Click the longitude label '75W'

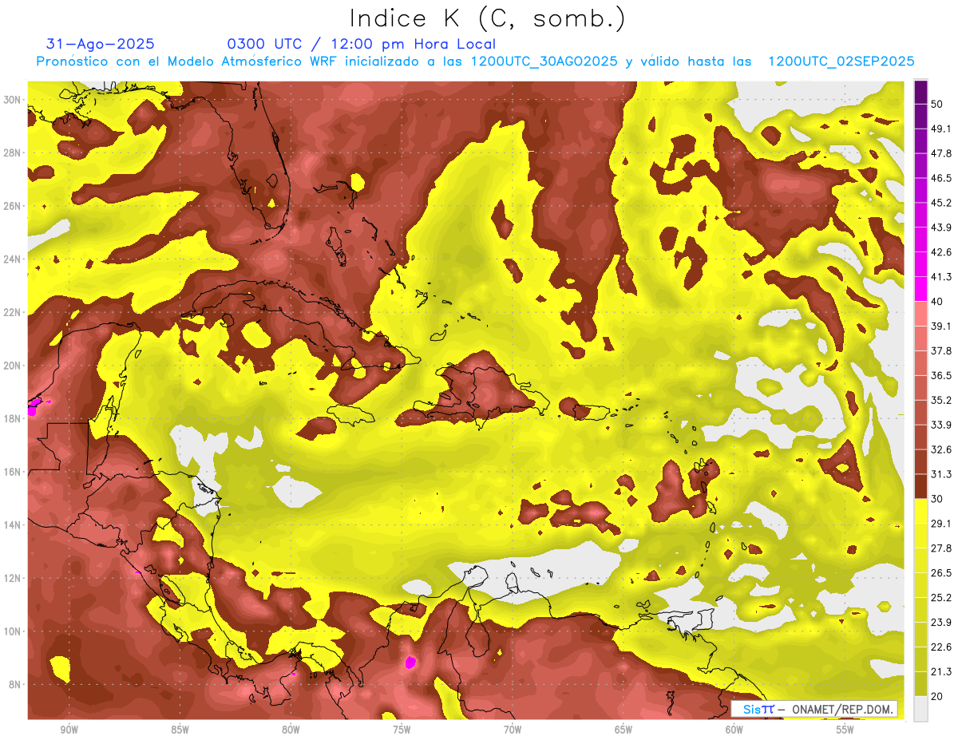[x=402, y=730]
